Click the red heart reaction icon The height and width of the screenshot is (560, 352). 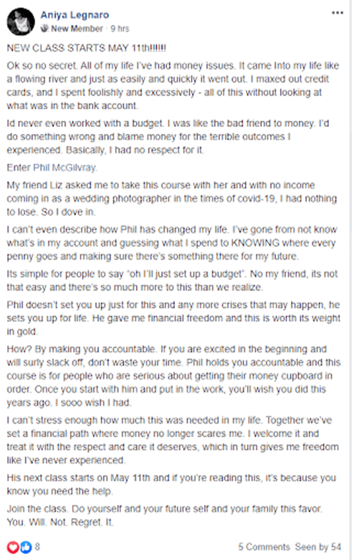tap(13, 546)
